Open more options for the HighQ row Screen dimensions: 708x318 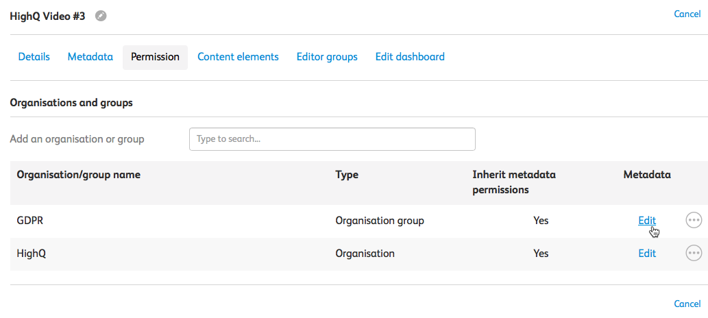click(x=694, y=253)
